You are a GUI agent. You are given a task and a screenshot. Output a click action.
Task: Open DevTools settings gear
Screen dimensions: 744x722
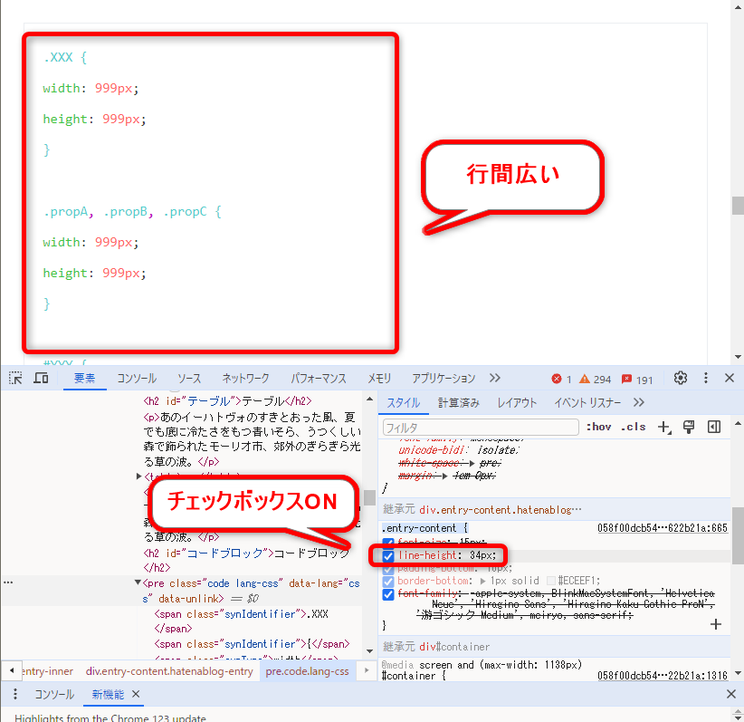(681, 378)
